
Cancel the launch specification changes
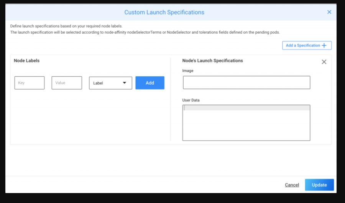coord(292,185)
